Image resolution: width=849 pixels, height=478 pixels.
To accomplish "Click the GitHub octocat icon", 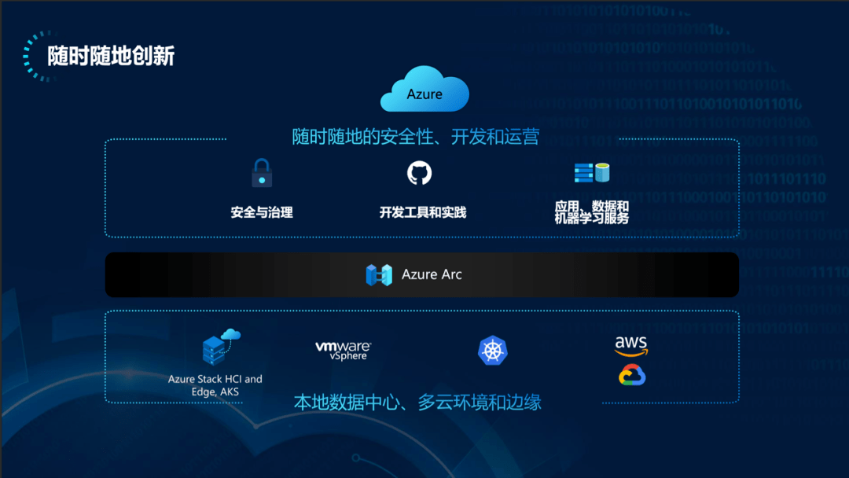I will 419,173.
